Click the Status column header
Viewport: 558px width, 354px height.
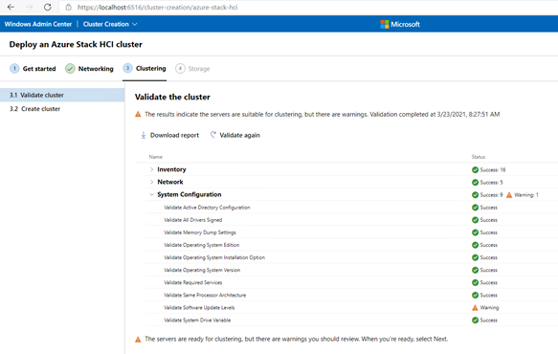(479, 157)
